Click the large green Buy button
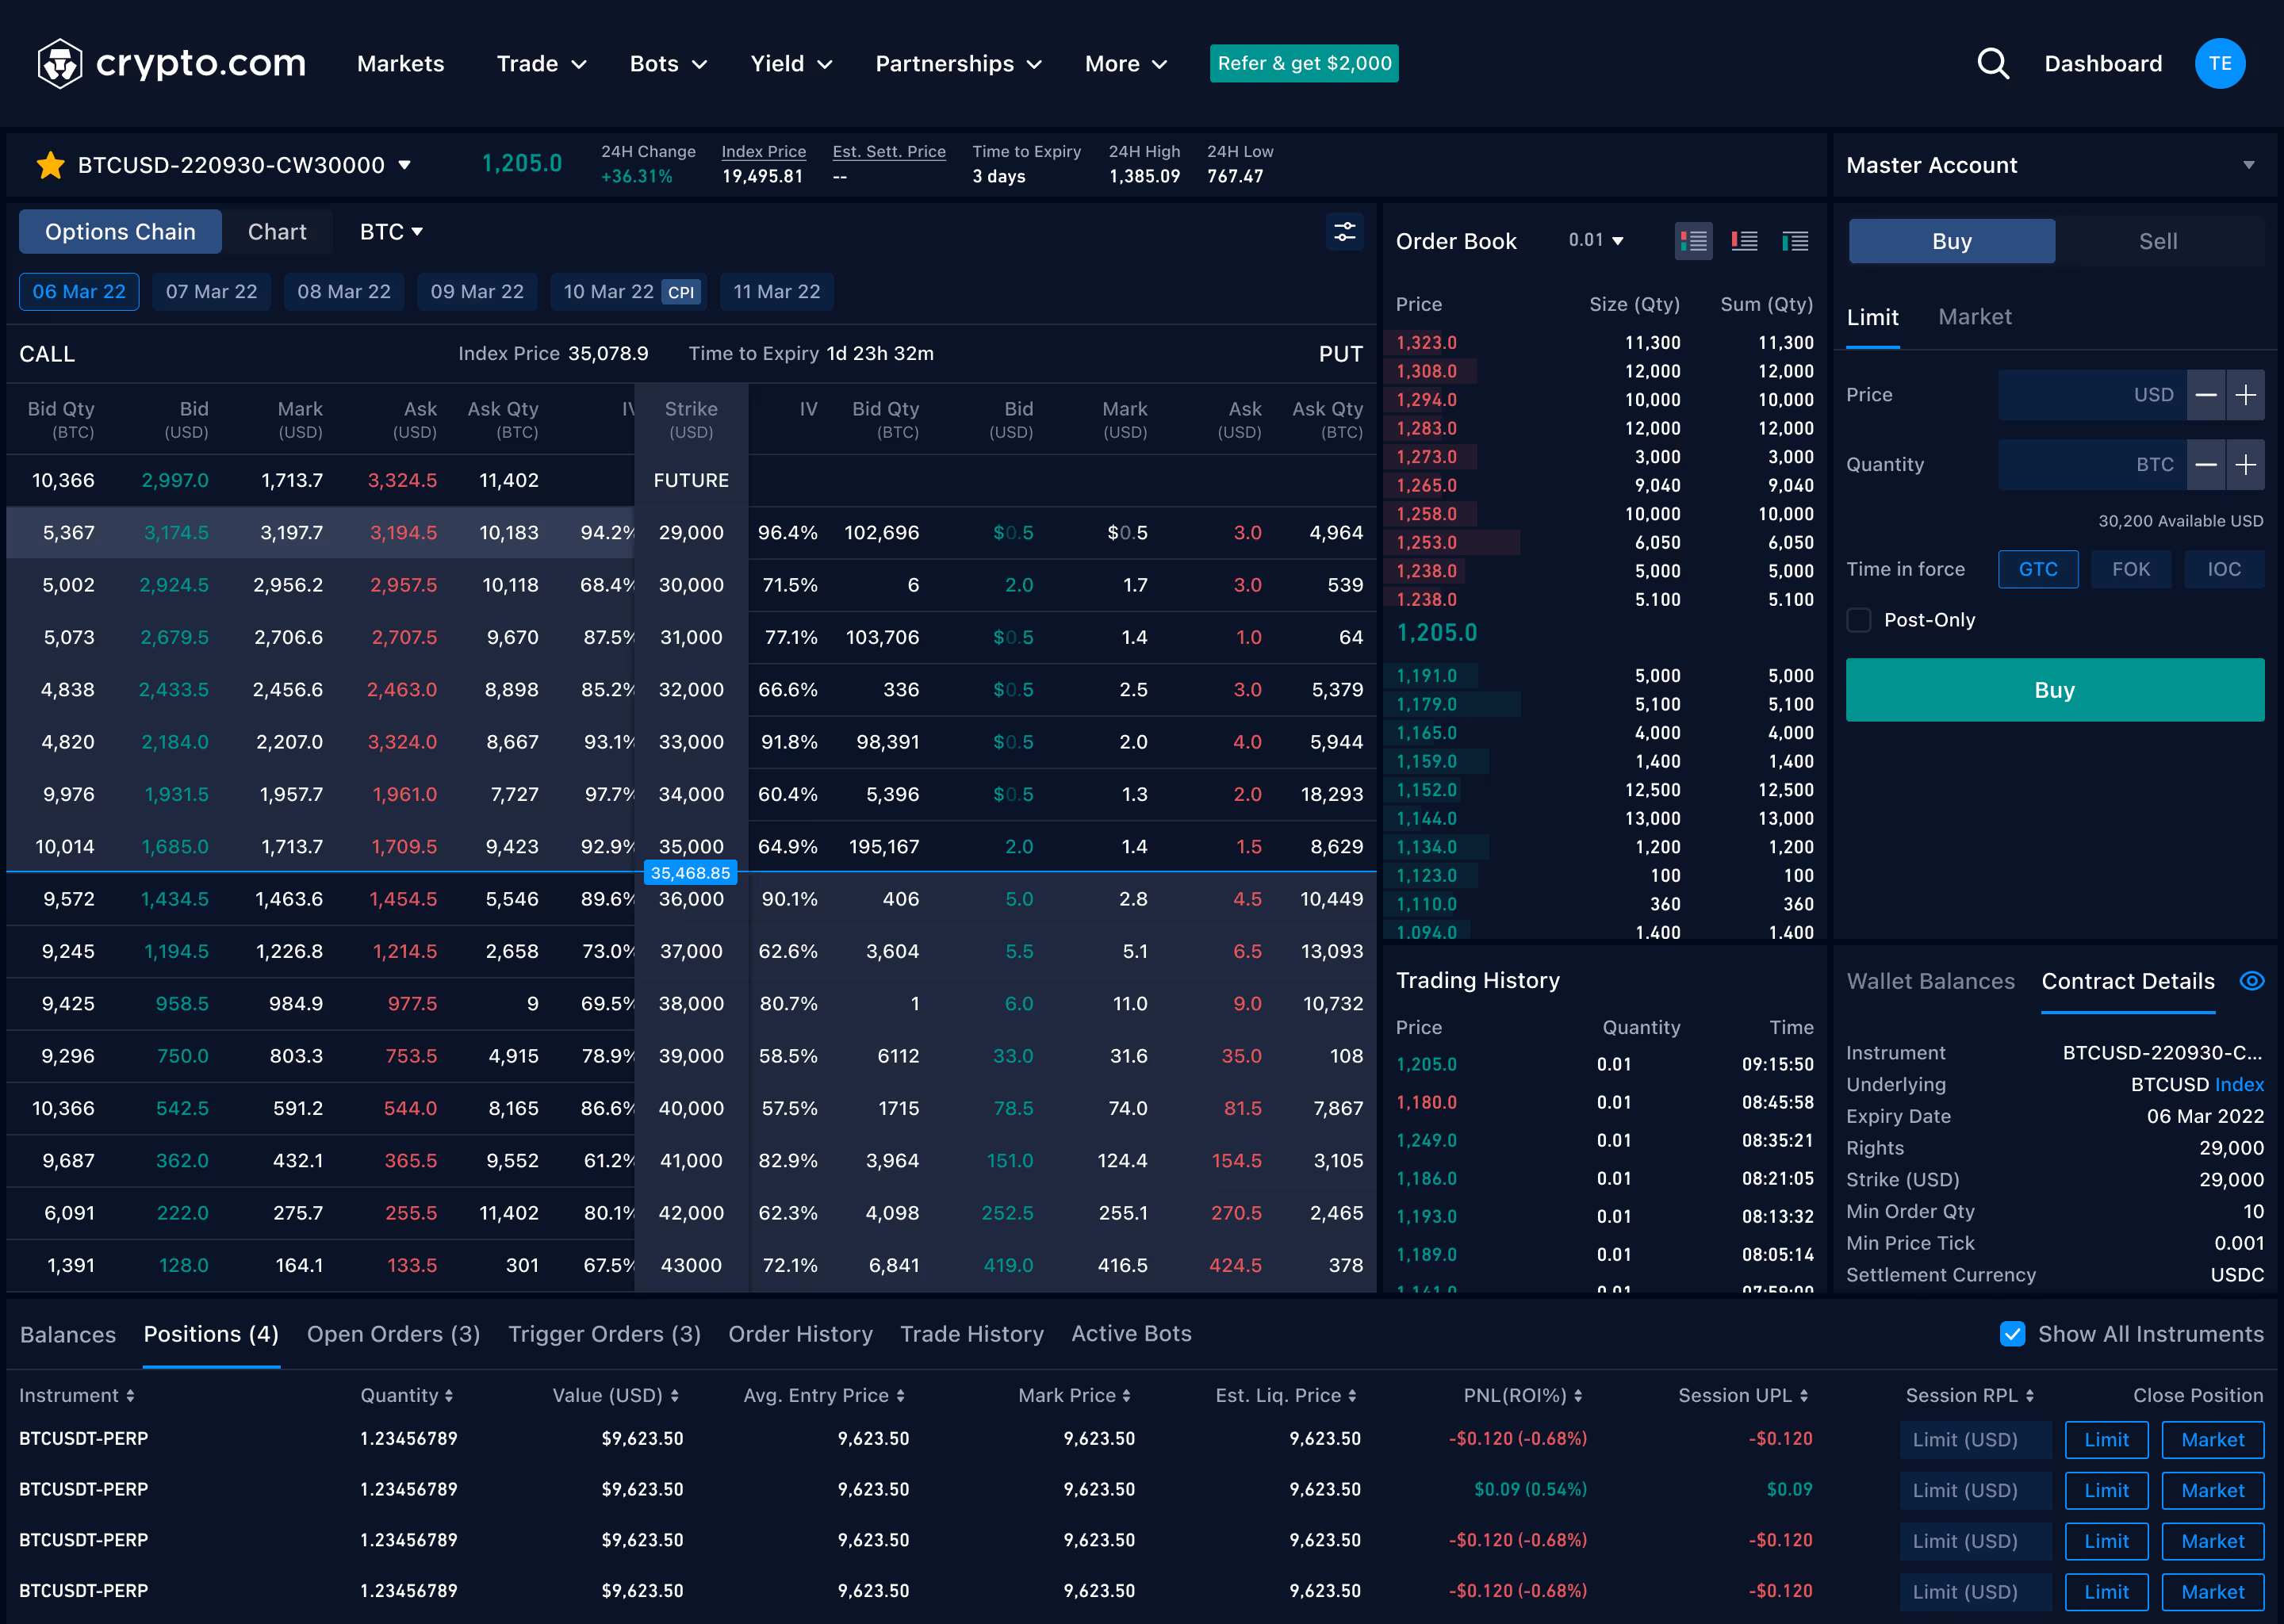 [x=2054, y=690]
